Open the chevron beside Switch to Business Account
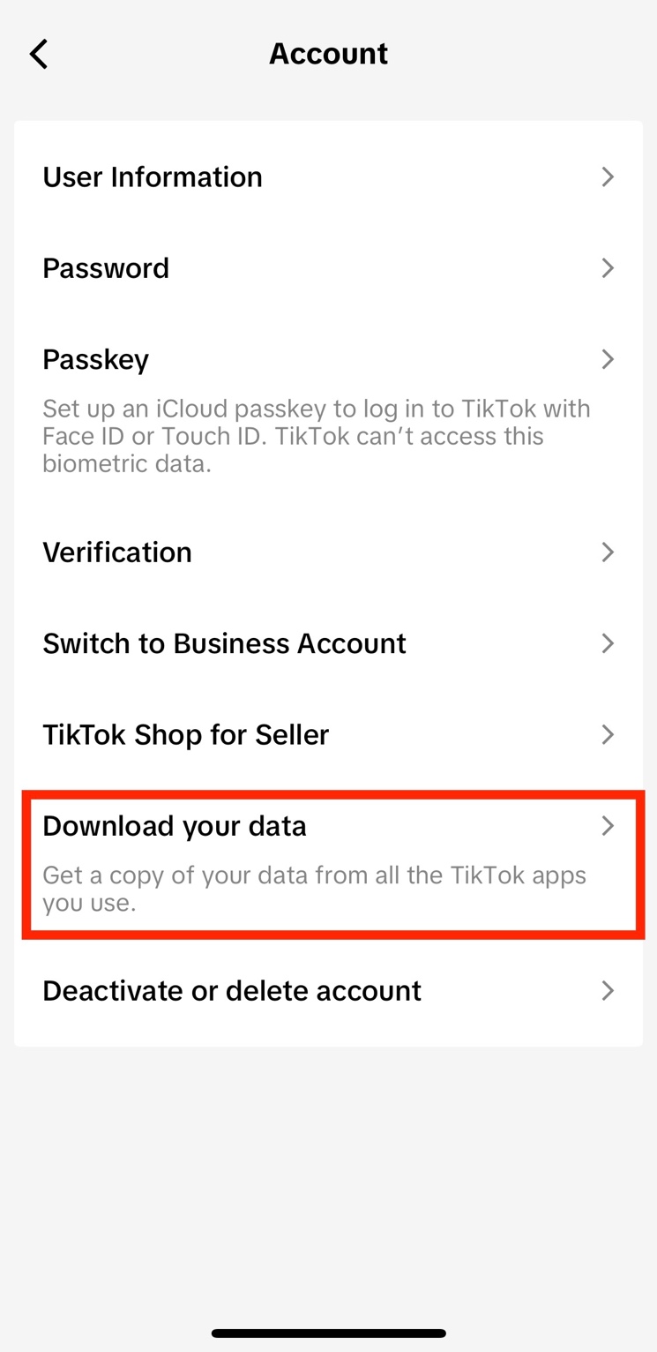Viewport: 657px width, 1352px height. point(608,643)
